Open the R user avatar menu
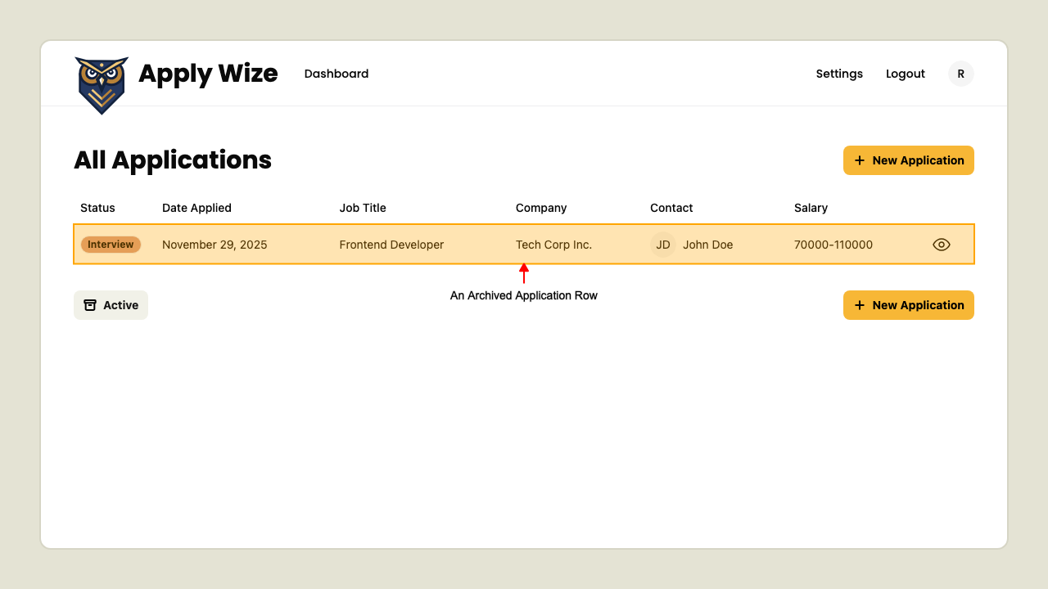Image resolution: width=1048 pixels, height=589 pixels. click(x=961, y=74)
